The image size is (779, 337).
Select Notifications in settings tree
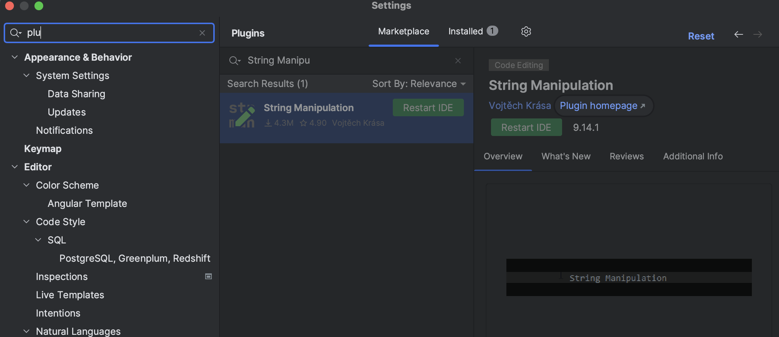coord(64,130)
